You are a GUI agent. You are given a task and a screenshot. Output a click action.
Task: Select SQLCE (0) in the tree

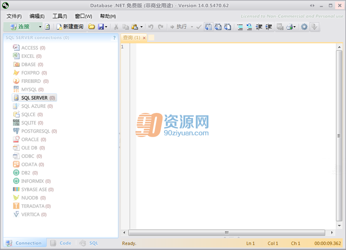tap(28, 115)
